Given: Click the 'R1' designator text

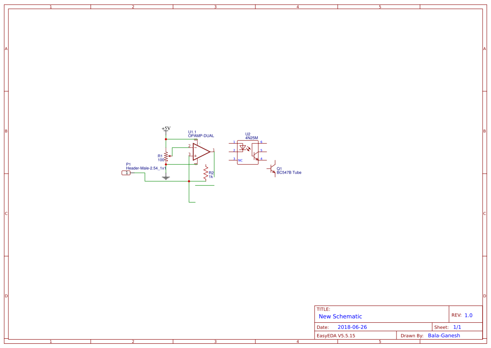Looking at the screenshot, I should click(160, 156).
